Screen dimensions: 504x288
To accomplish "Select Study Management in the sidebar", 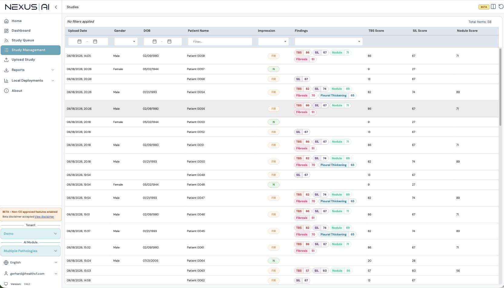I will (x=31, y=50).
